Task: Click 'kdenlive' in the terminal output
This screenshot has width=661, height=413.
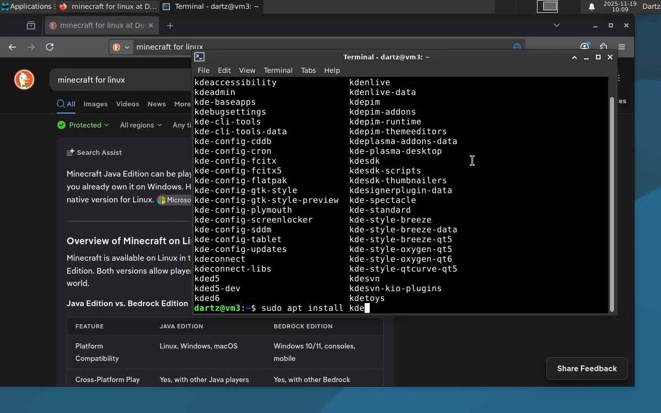Action: [x=370, y=83]
